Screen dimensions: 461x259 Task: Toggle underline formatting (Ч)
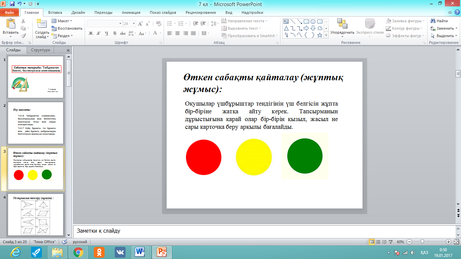[106, 33]
